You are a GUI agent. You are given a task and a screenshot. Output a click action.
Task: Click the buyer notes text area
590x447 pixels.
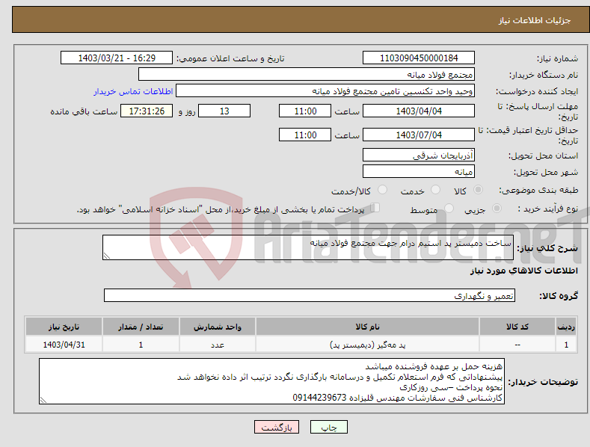[271, 381]
